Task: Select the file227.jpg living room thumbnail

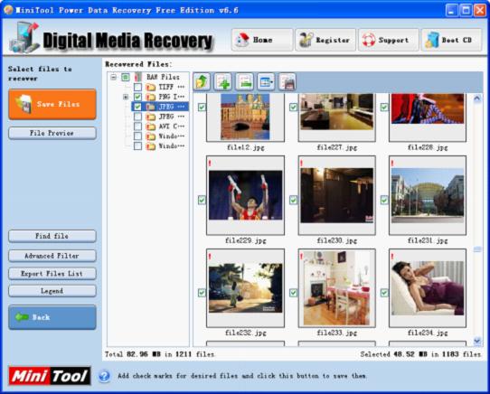Action: pyautogui.click(x=337, y=117)
